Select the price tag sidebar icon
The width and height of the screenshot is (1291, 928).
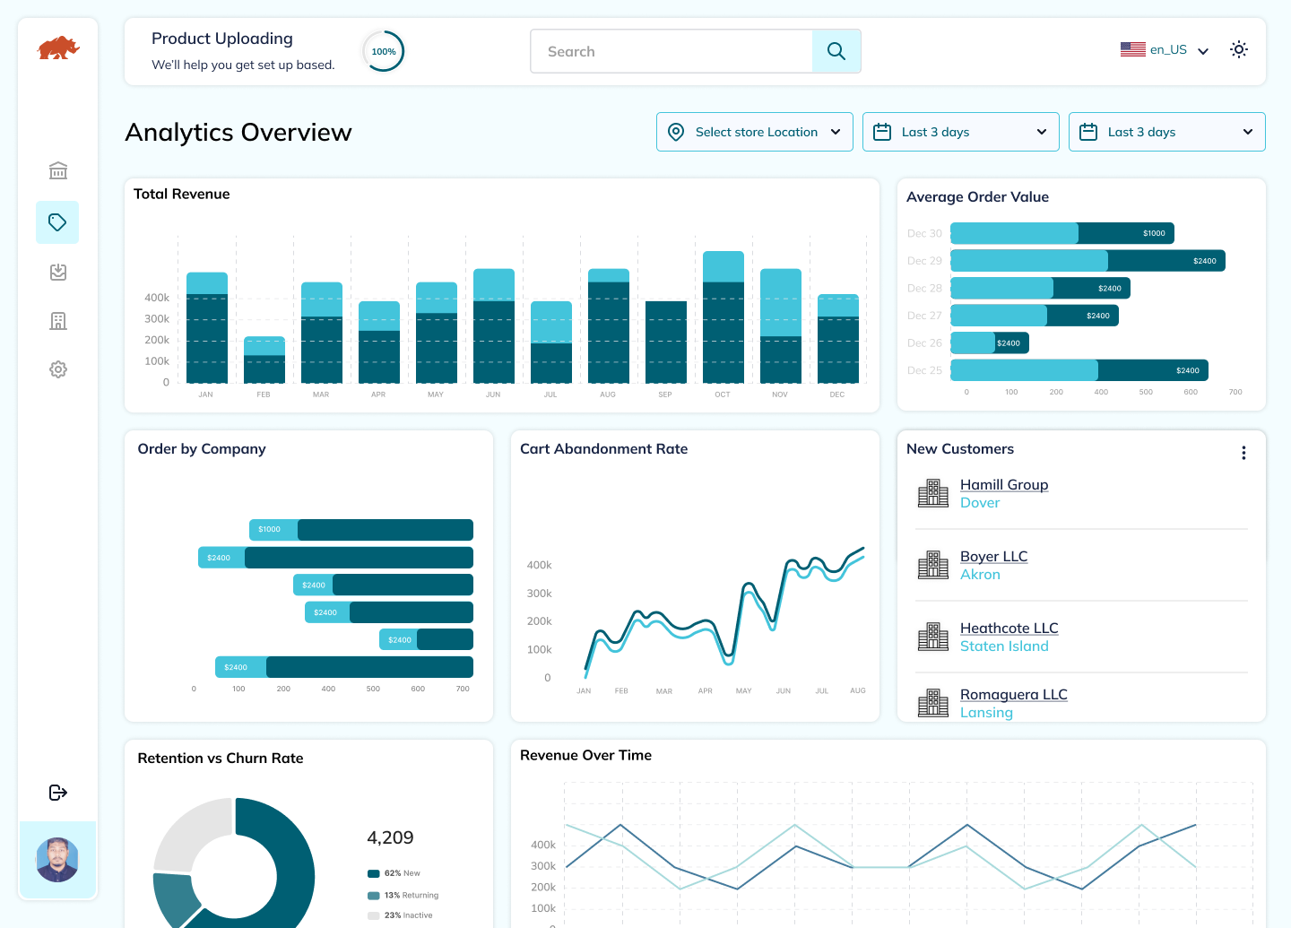point(57,222)
